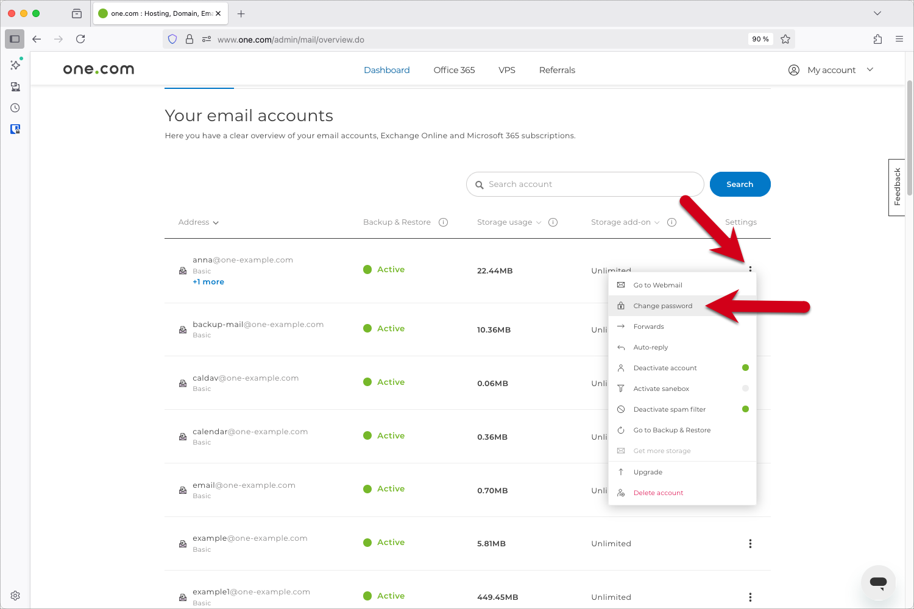
Task: Click the tracking protection shield in the address bar
Action: click(172, 38)
